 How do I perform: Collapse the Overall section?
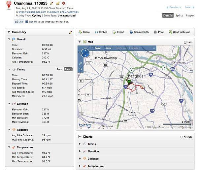point(9,39)
